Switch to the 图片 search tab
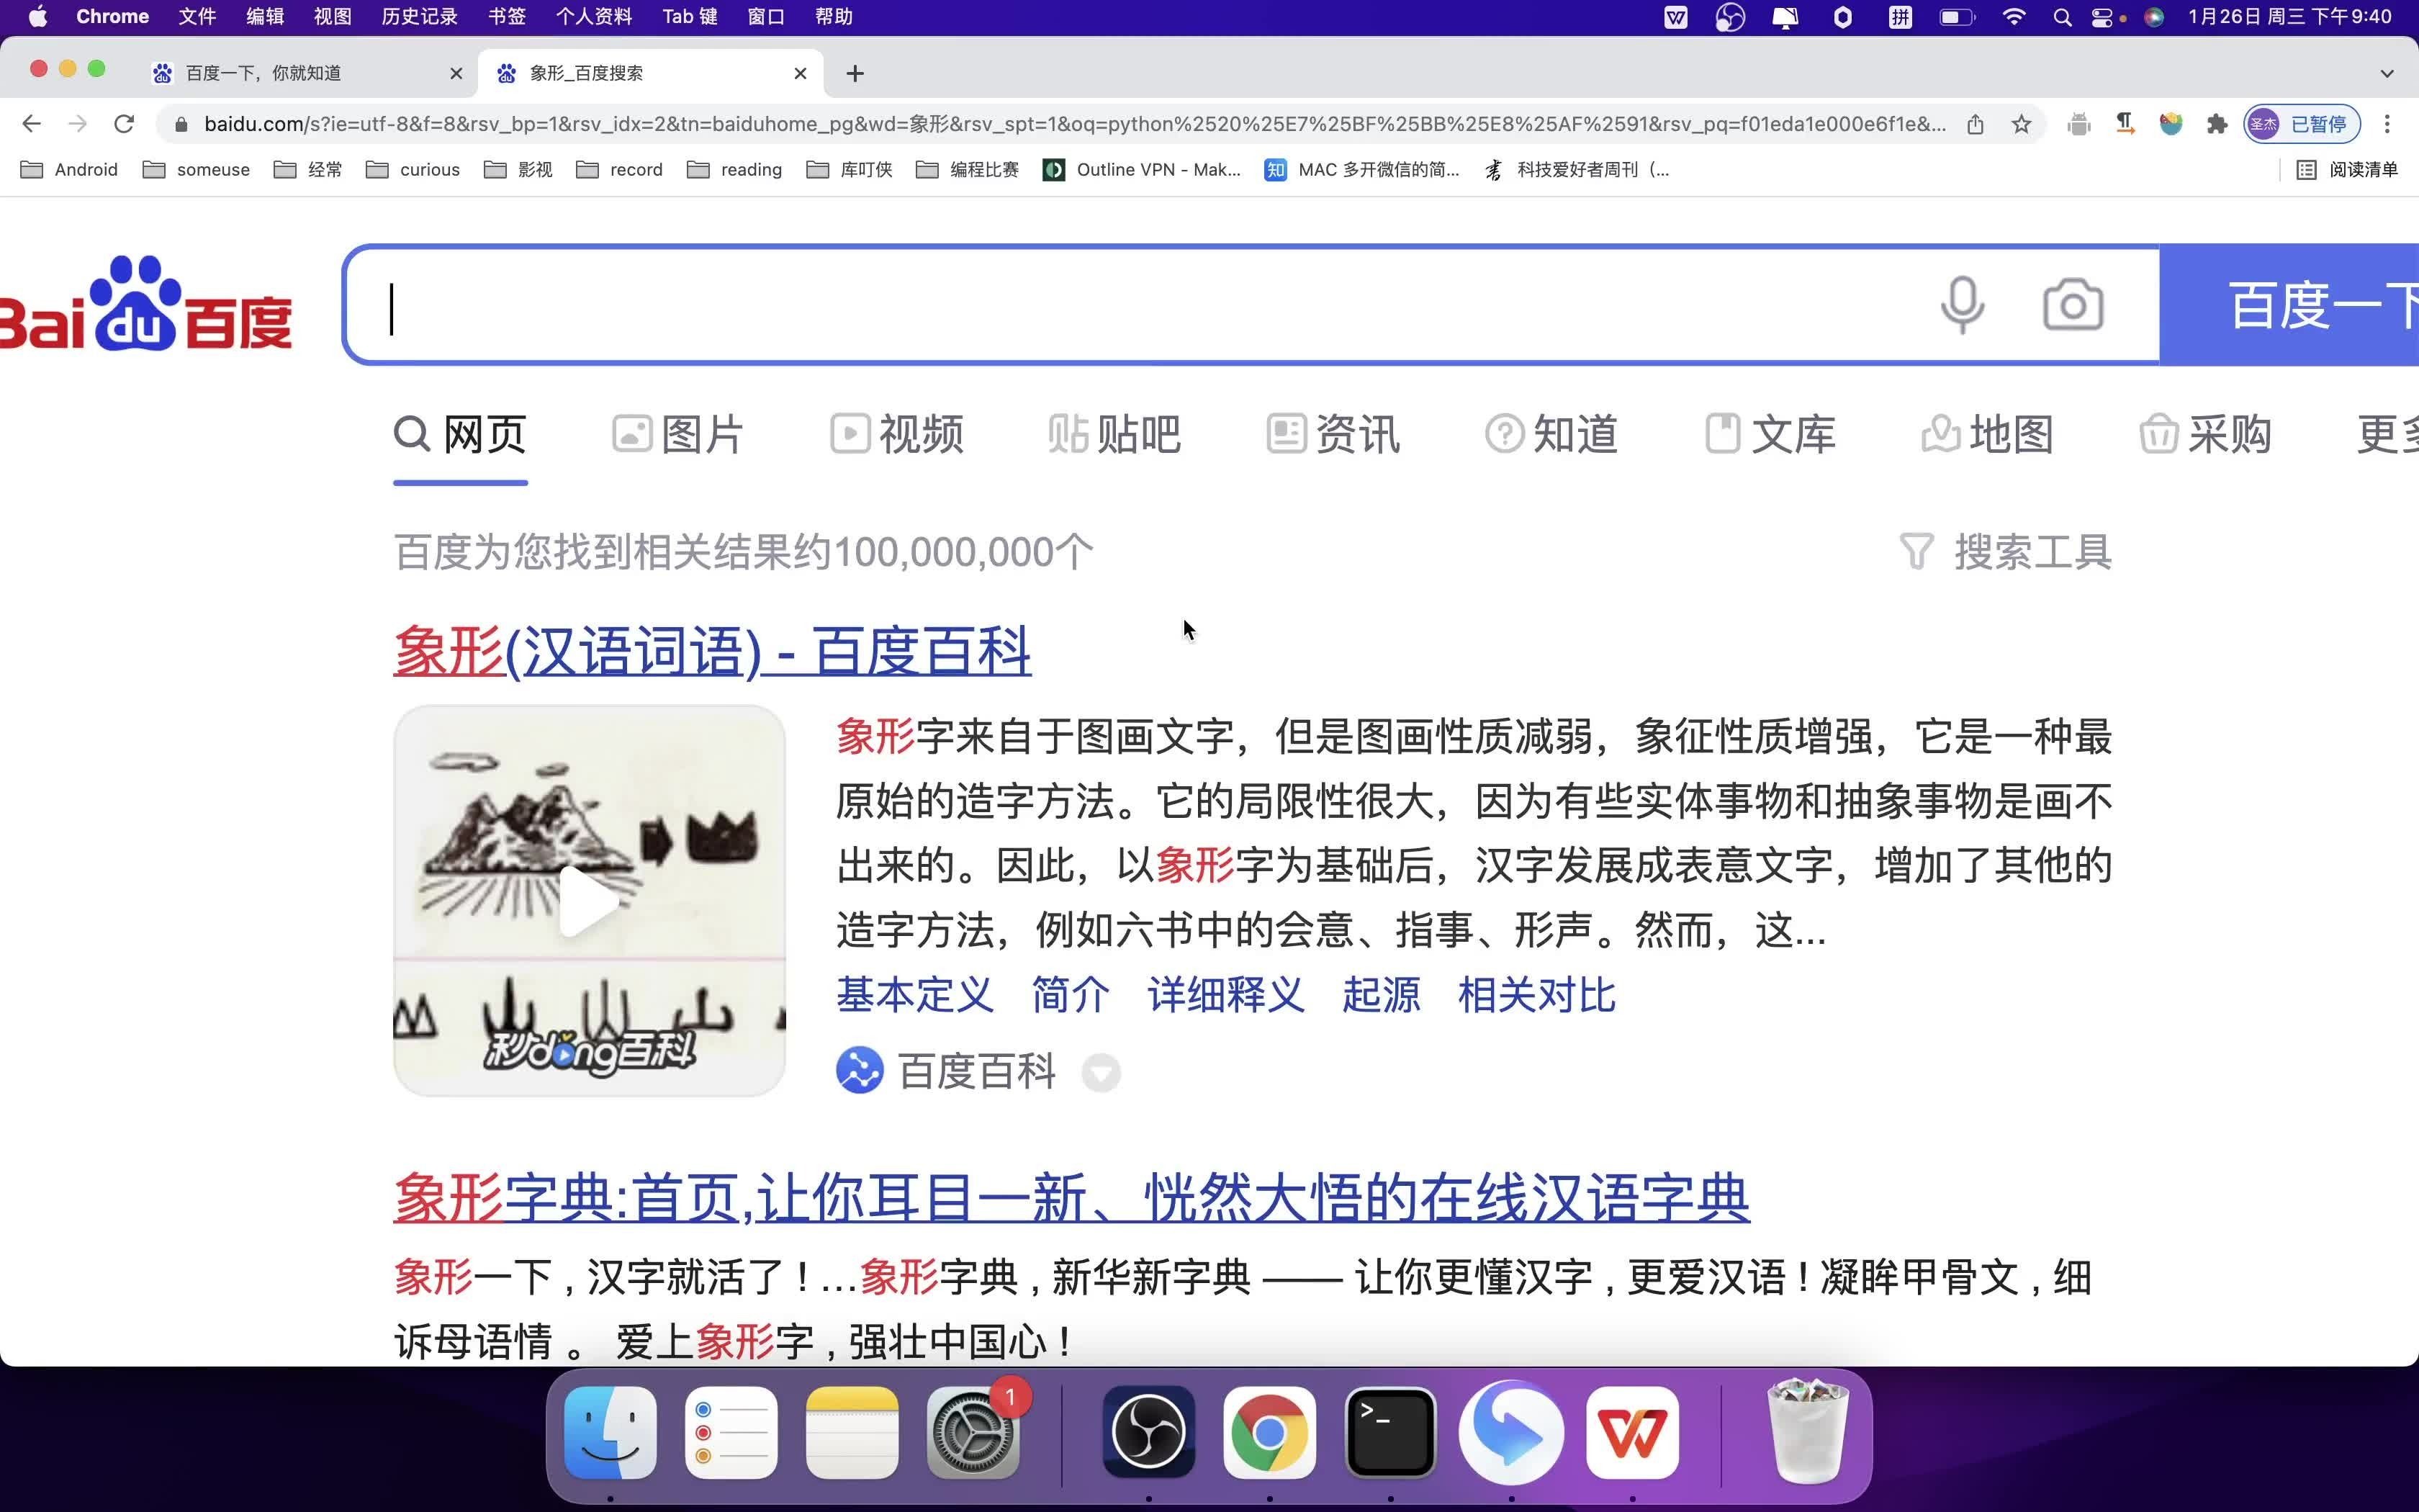This screenshot has width=2419, height=1512. point(679,435)
